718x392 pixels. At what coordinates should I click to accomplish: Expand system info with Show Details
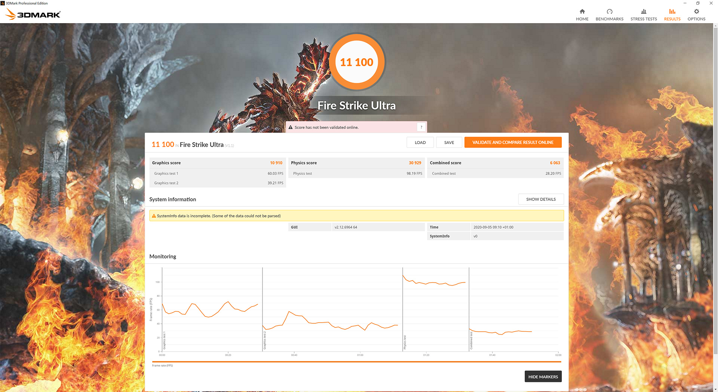[541, 199]
